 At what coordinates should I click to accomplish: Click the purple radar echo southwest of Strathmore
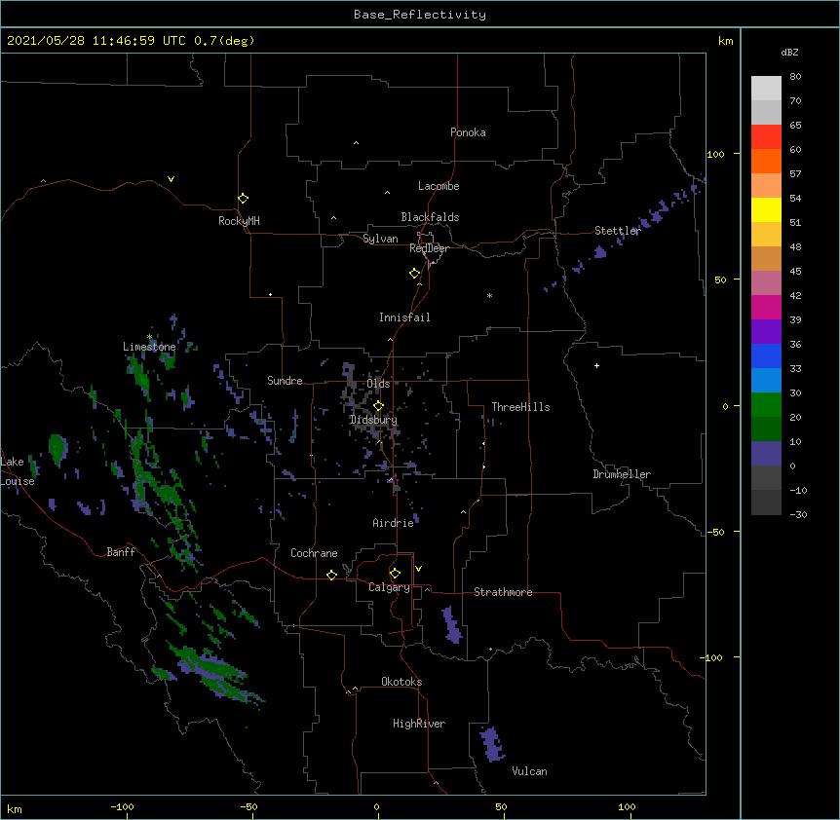coord(452,624)
